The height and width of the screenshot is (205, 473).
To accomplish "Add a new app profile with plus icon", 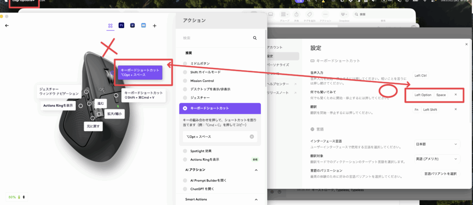I will point(154,26).
